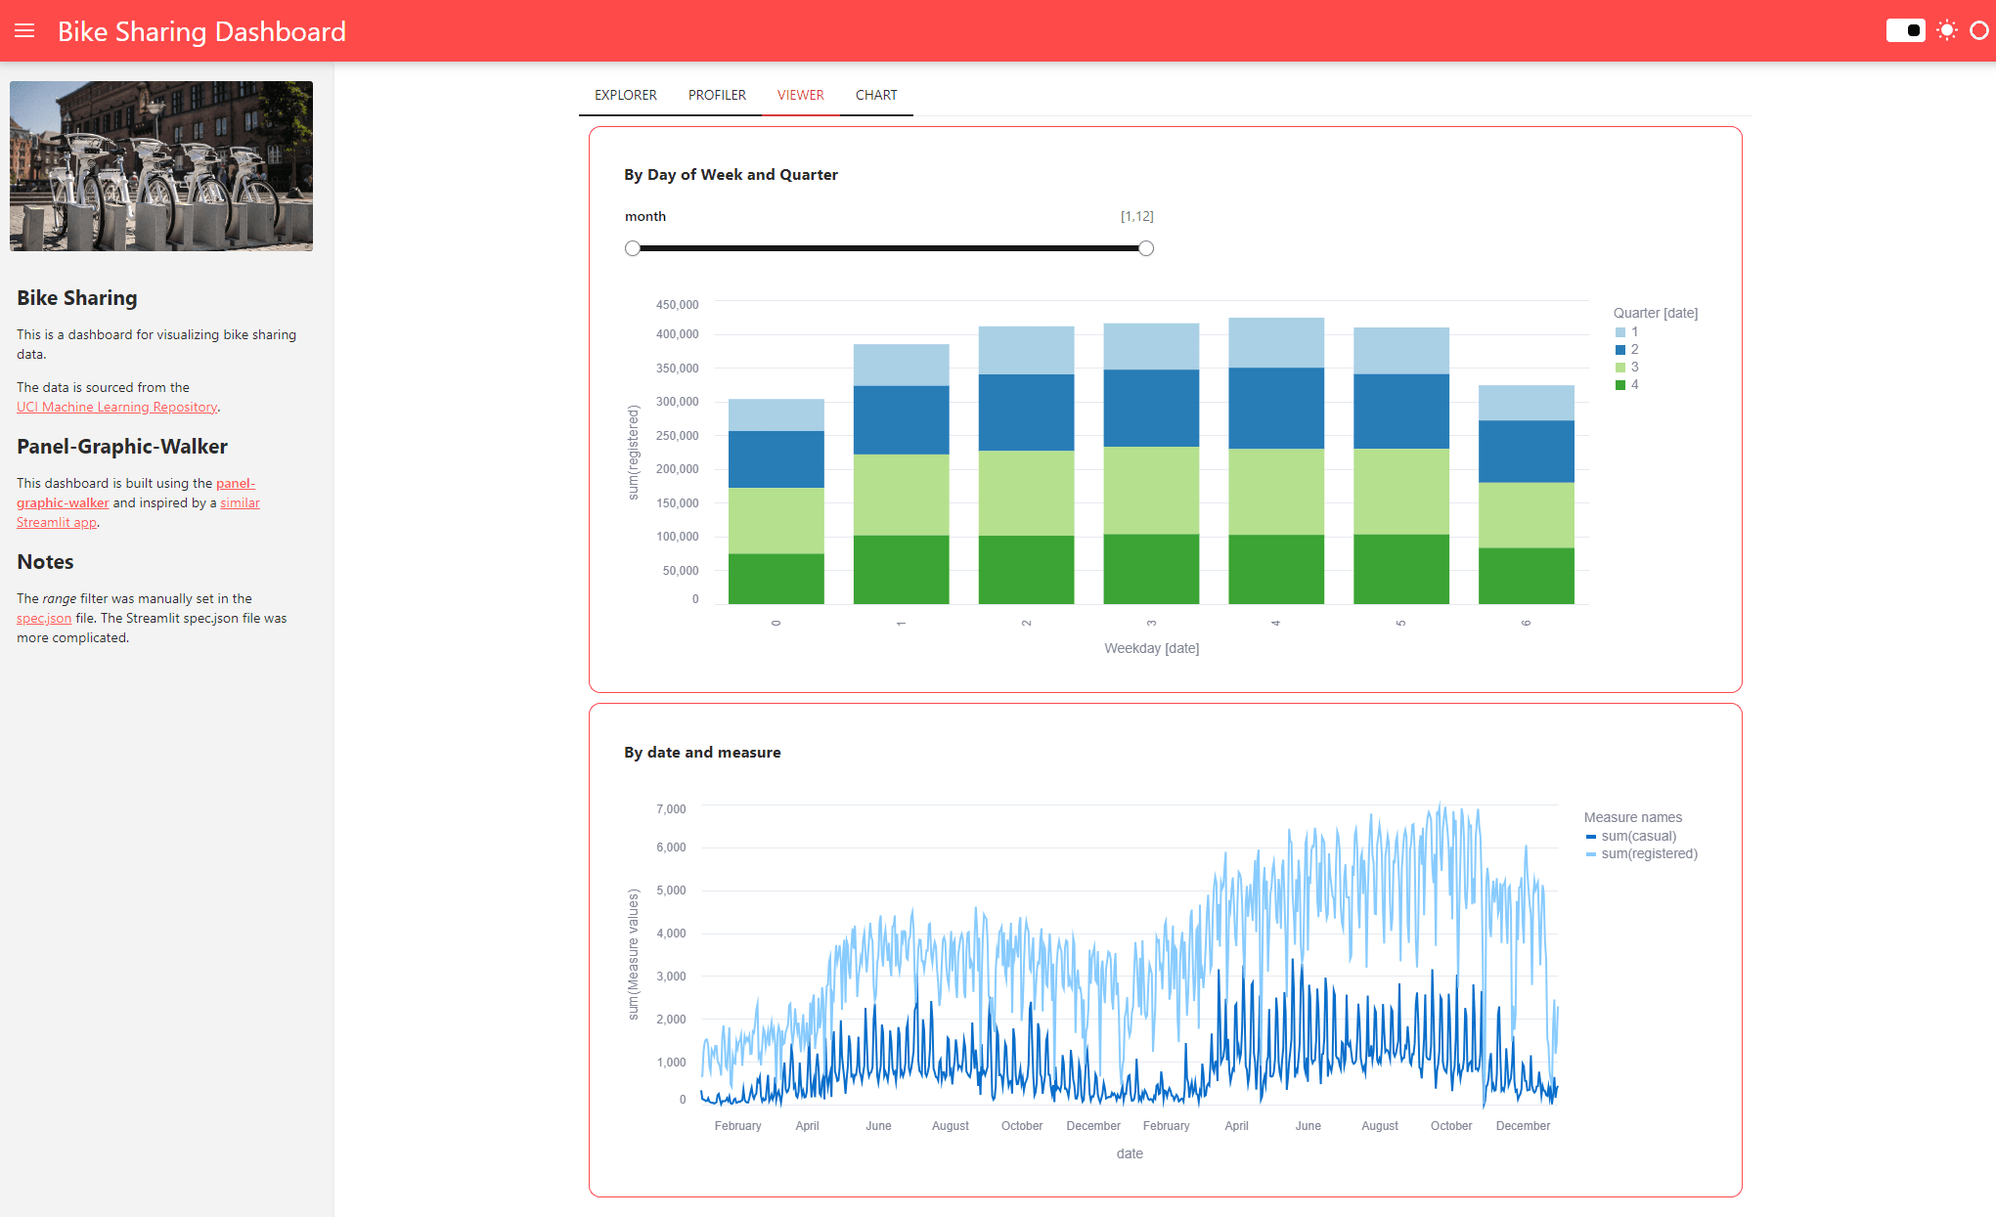
Task: Select the CHART tab
Action: (875, 95)
